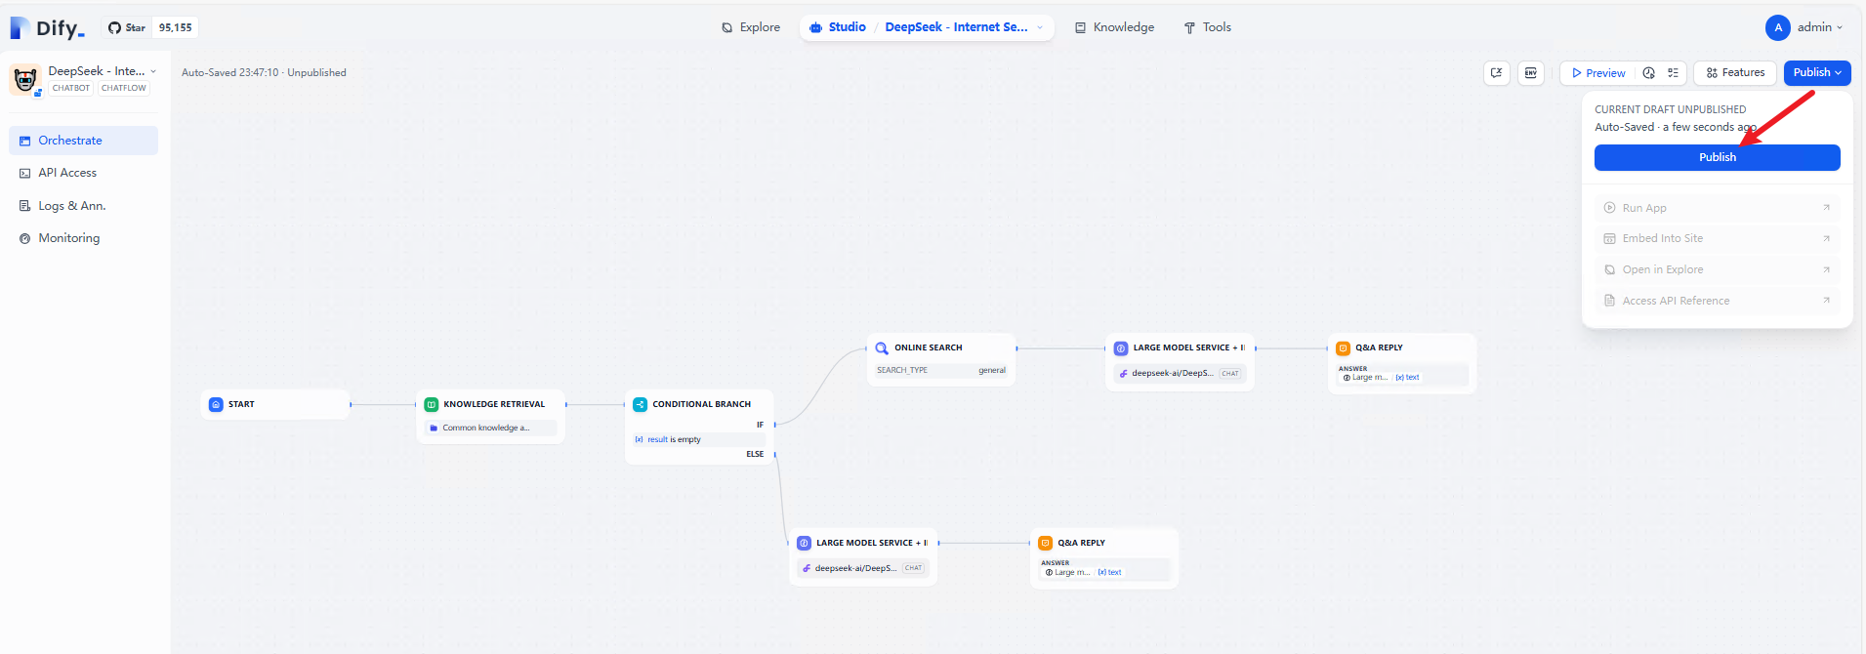Click the START node home icon
This screenshot has height=654, width=1866.
[216, 404]
